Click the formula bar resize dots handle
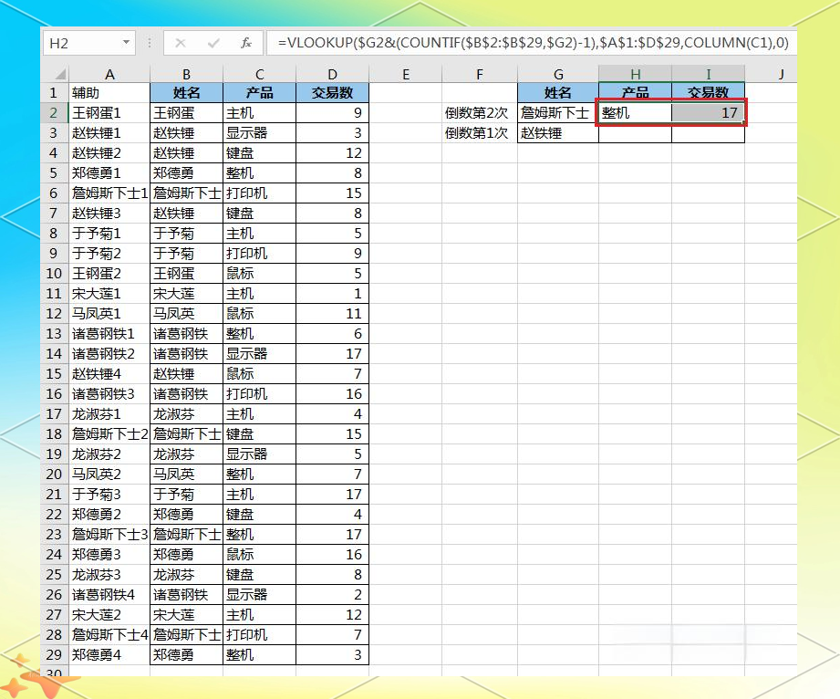Viewport: 840px width, 699px height. point(150,43)
